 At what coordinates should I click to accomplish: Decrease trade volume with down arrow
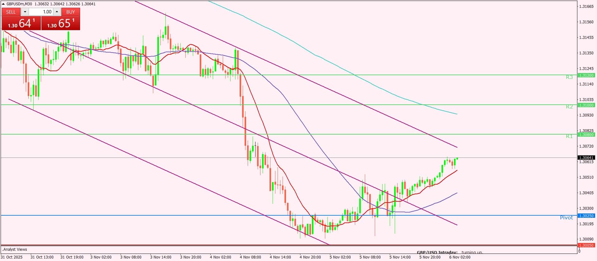click(25, 12)
